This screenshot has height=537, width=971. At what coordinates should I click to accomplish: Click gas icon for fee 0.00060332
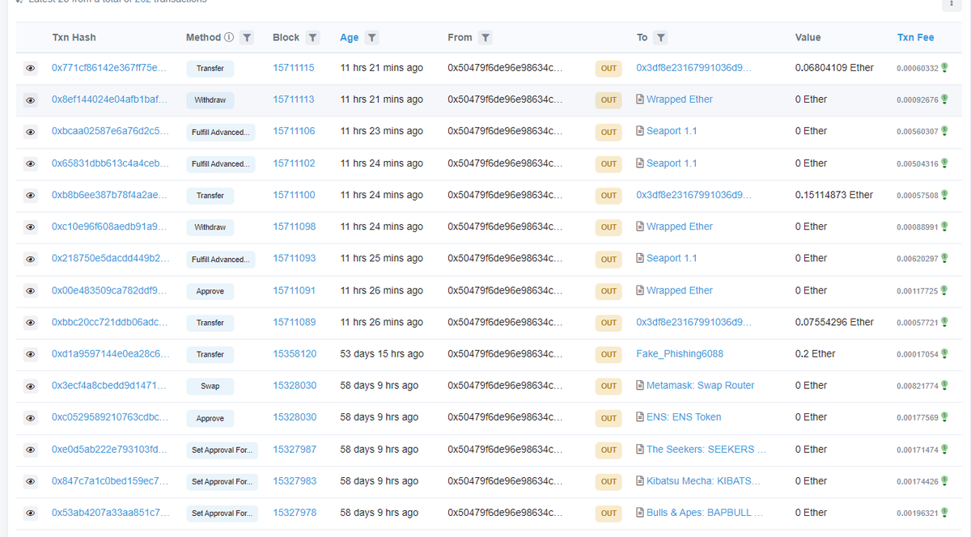pos(944,68)
